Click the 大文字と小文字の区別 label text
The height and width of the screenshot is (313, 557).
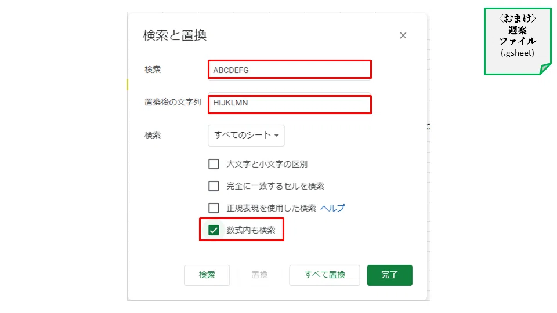pyautogui.click(x=267, y=164)
